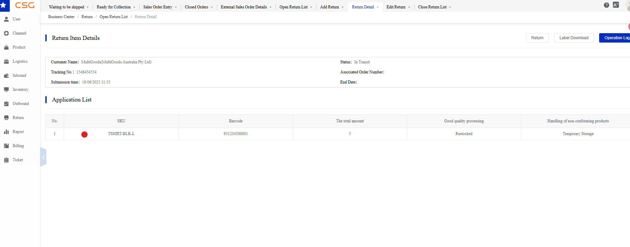Switch to the Add Return tab

coord(330,7)
